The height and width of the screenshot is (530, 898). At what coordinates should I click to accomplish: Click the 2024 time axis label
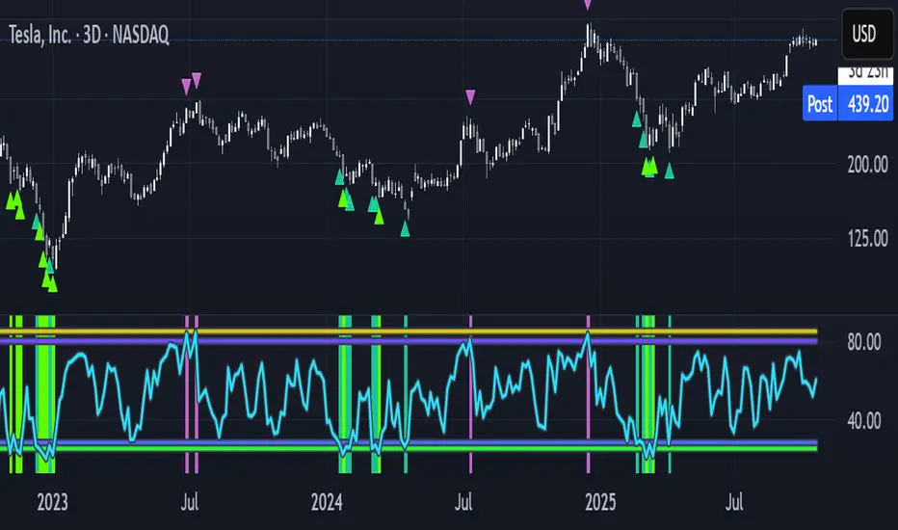[x=327, y=502]
